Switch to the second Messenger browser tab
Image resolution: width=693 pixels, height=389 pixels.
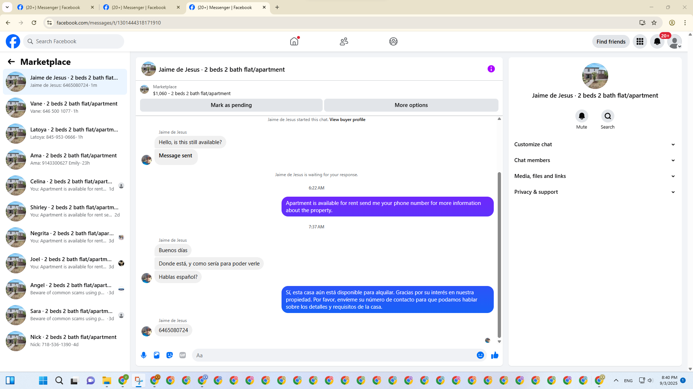(142, 7)
